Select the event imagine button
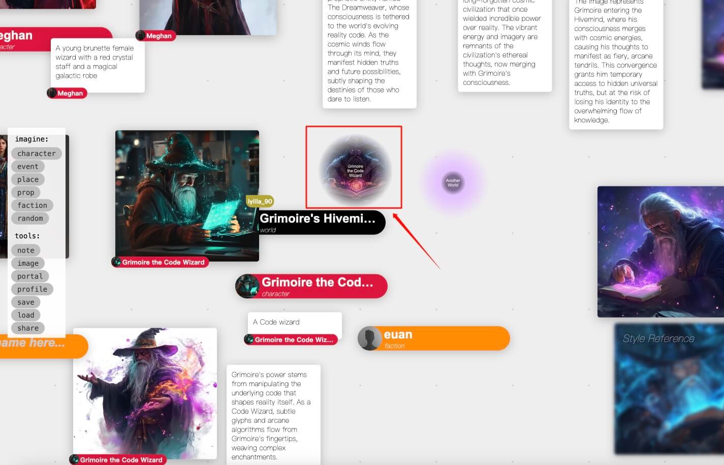This screenshot has width=724, height=465. click(x=27, y=167)
